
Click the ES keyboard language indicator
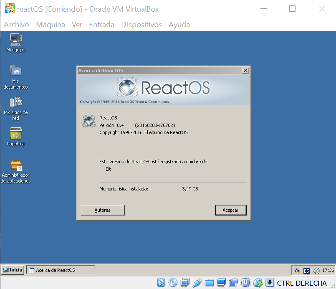tap(306, 271)
